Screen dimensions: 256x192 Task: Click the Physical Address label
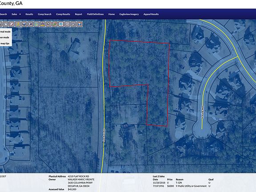tap(57, 176)
